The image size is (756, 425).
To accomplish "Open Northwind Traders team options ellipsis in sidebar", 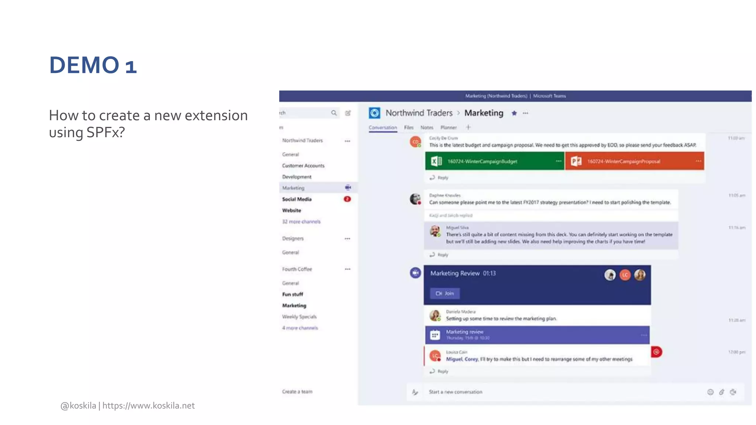I will tap(347, 141).
